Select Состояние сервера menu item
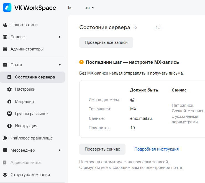This screenshot has height=183, width=205. point(35,77)
